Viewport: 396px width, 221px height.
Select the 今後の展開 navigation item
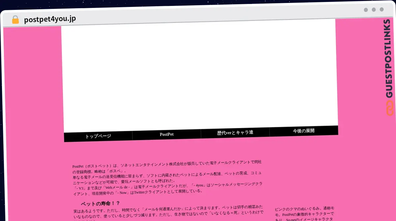304,131
